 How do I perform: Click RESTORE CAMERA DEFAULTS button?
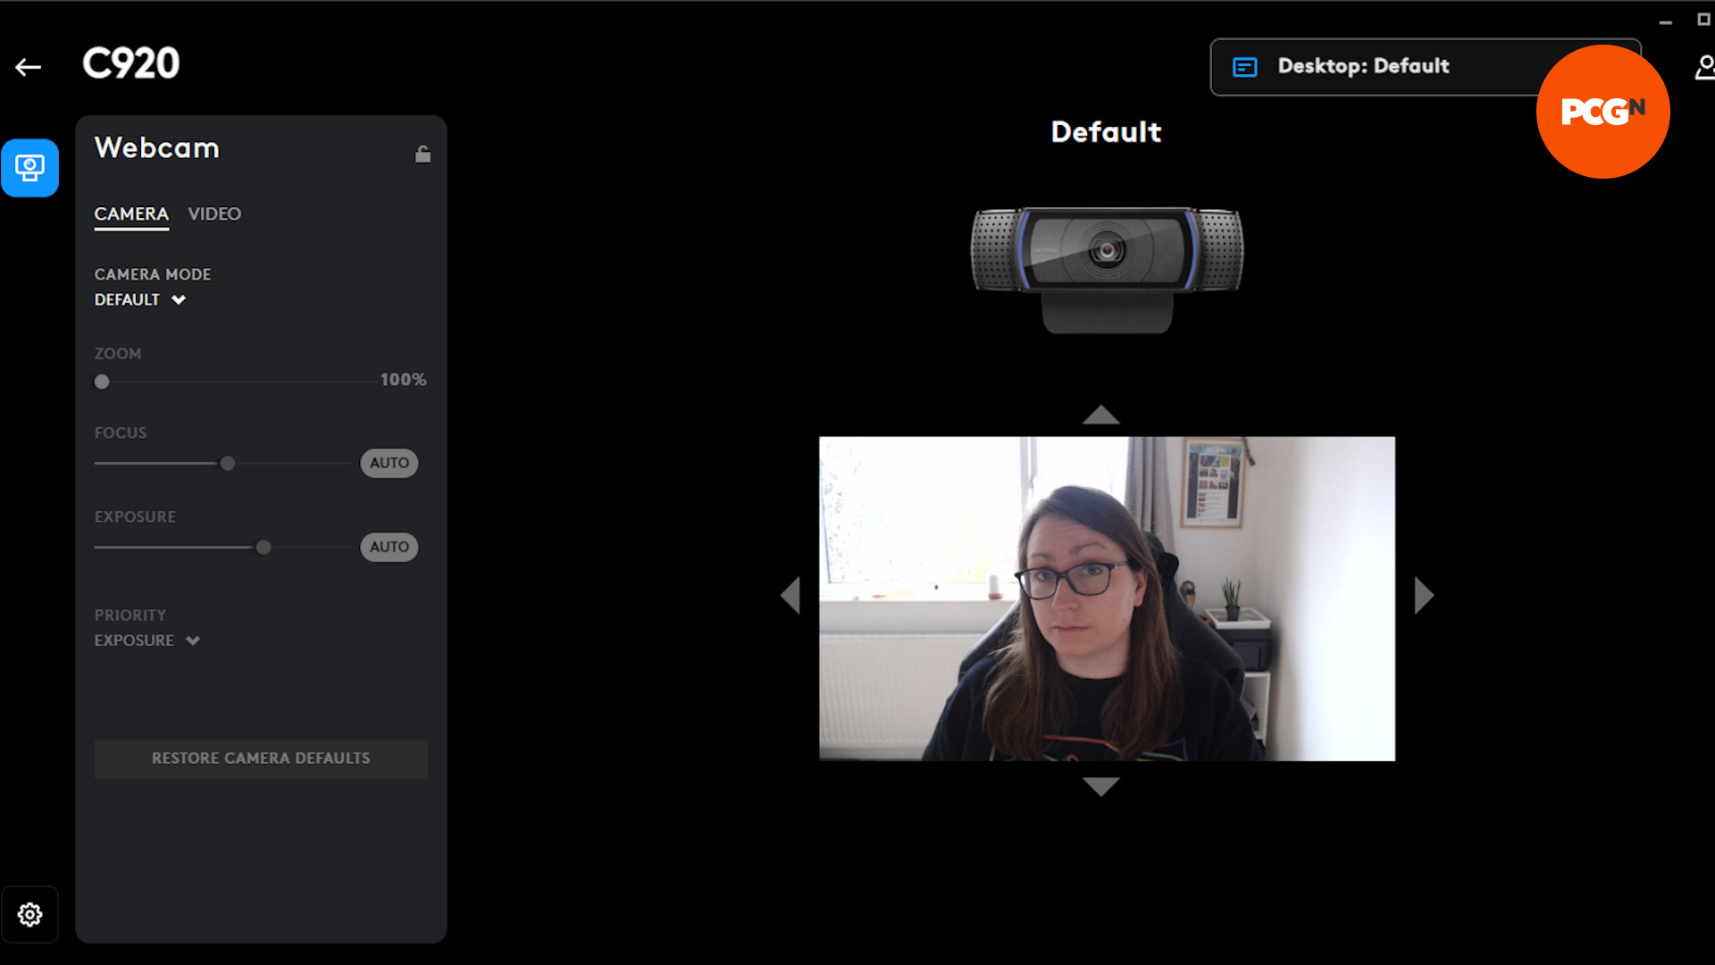(260, 758)
